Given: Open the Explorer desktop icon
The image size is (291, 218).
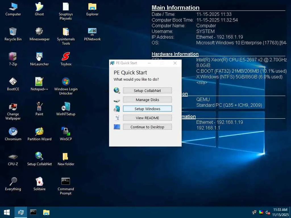Looking at the screenshot, I should coord(92,9).
